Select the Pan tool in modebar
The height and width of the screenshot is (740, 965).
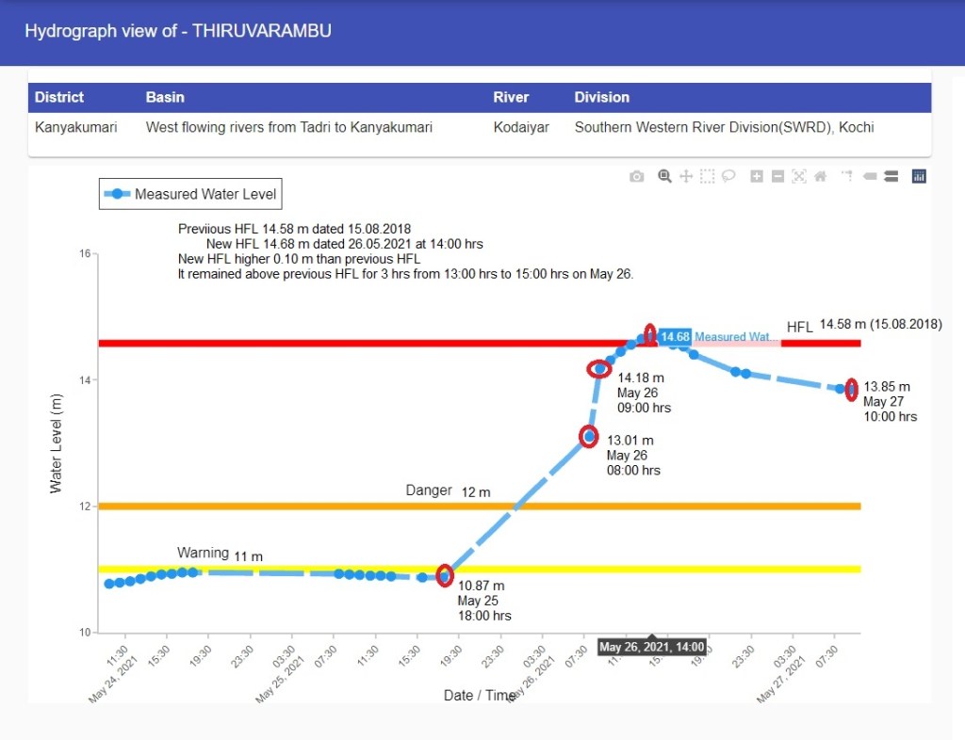[686, 176]
